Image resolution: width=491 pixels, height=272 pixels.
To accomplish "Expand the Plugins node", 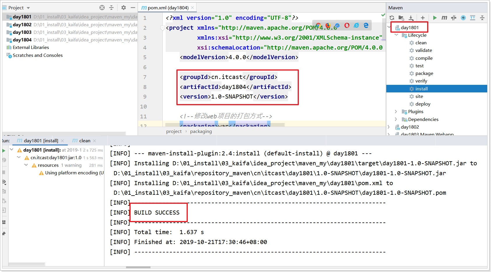I will tap(396, 112).
